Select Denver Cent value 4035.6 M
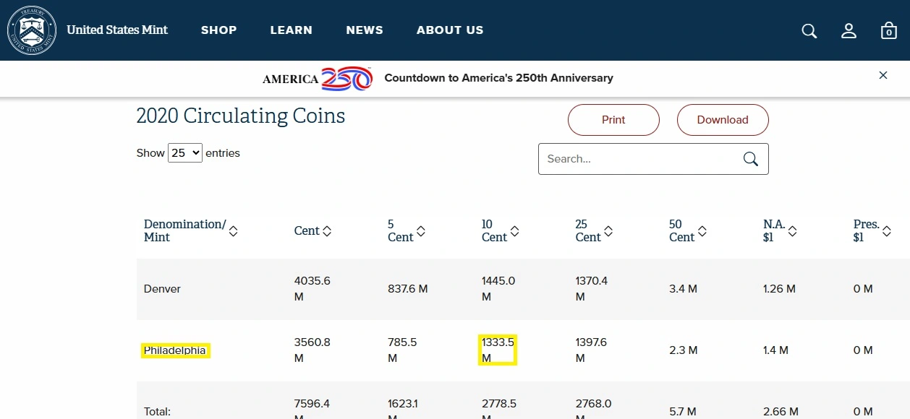Viewport: 910px width, 419px height. (x=312, y=289)
